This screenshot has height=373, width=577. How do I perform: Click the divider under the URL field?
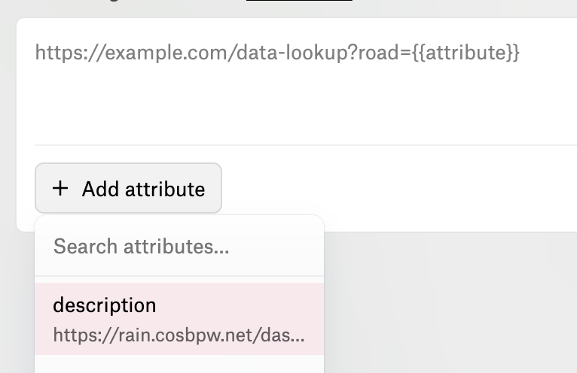(305, 145)
